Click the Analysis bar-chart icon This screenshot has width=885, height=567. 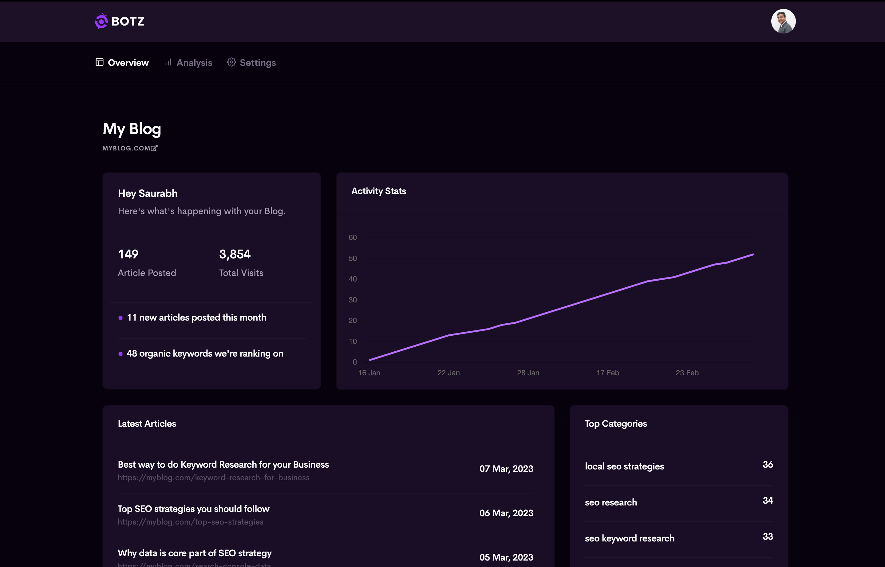point(168,62)
